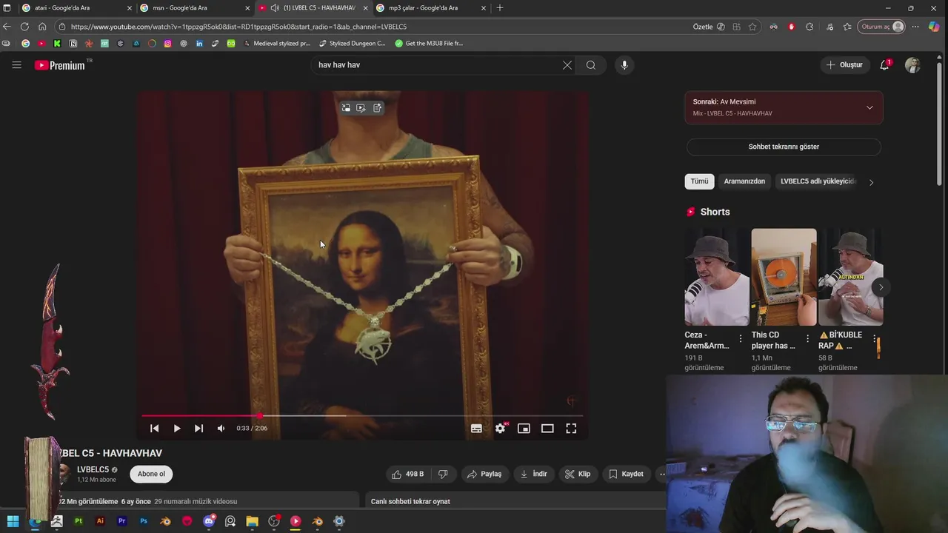Screen dimensions: 948x533
Task: Clear the 'hav hav hav' search text
Action: pyautogui.click(x=567, y=65)
